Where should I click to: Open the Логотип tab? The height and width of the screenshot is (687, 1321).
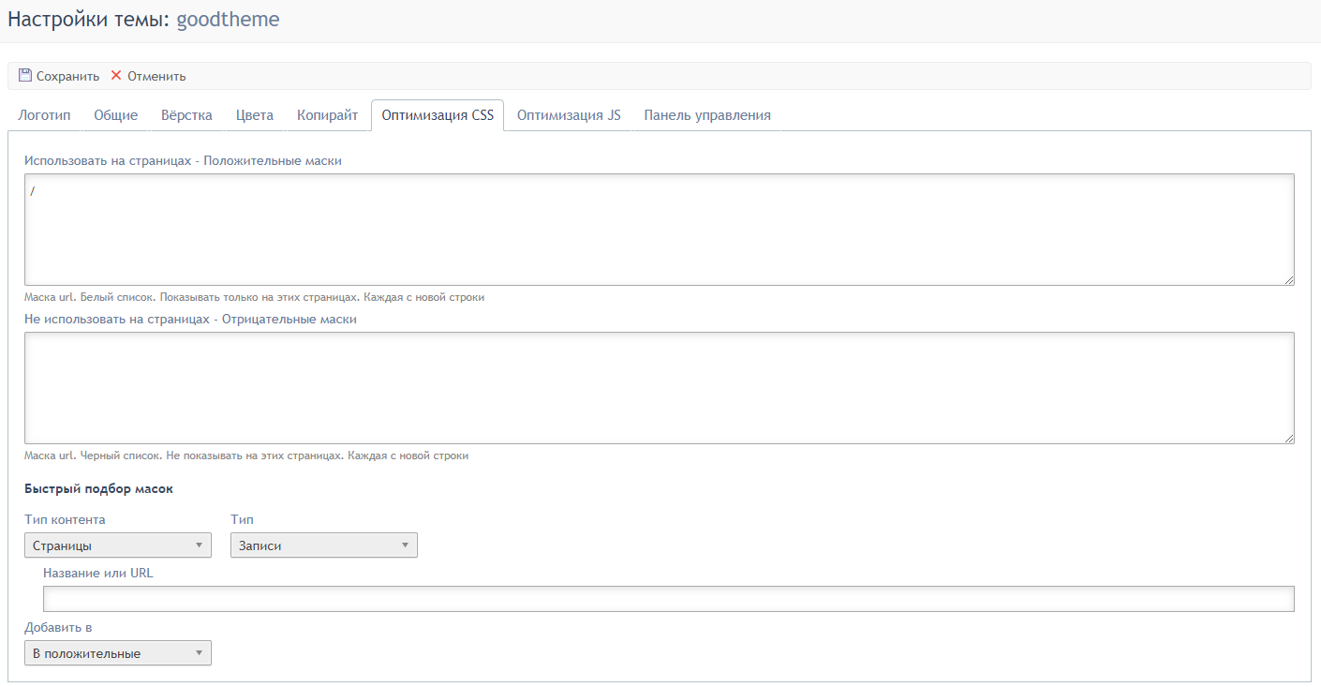[44, 115]
